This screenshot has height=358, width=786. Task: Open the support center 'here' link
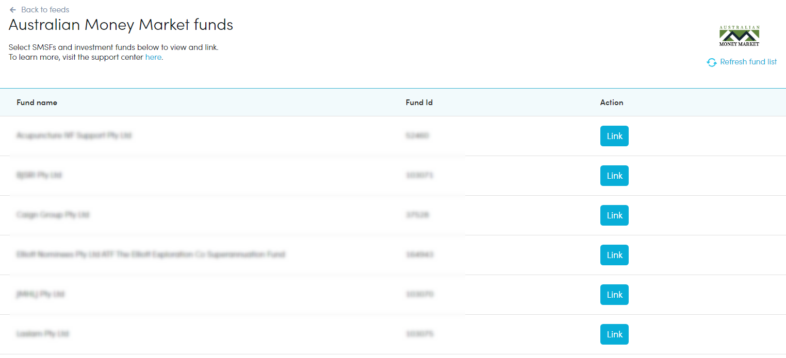point(153,57)
